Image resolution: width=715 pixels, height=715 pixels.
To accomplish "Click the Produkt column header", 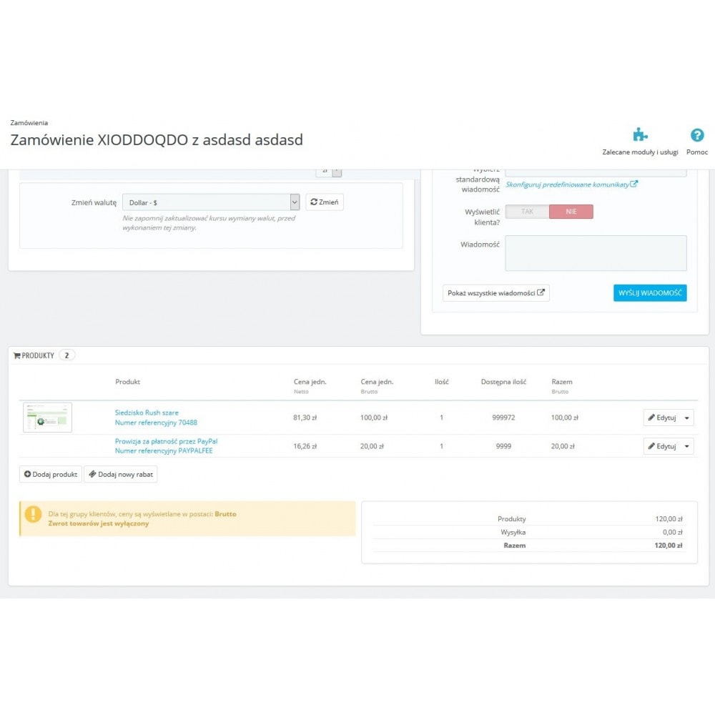I will click(128, 382).
